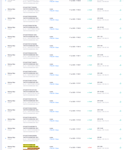Image resolution: width=124 pixels, height=150 pixels.
Task: Click thumbs-up icon for 17:07:33 transaction
Action: pyautogui.click(x=120, y=111)
